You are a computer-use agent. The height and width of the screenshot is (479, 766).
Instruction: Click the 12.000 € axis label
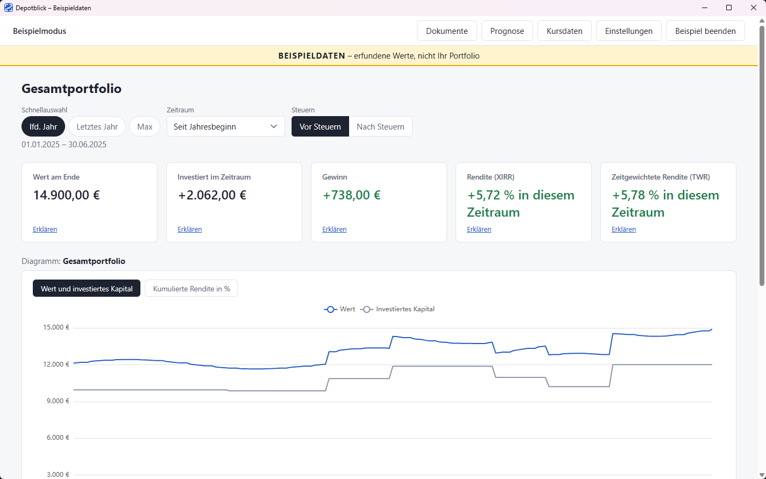(56, 364)
